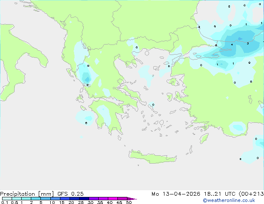Click the 2–5 mm legend swatch
The height and width of the screenshot is (204, 264).
pyautogui.click(x=36, y=199)
